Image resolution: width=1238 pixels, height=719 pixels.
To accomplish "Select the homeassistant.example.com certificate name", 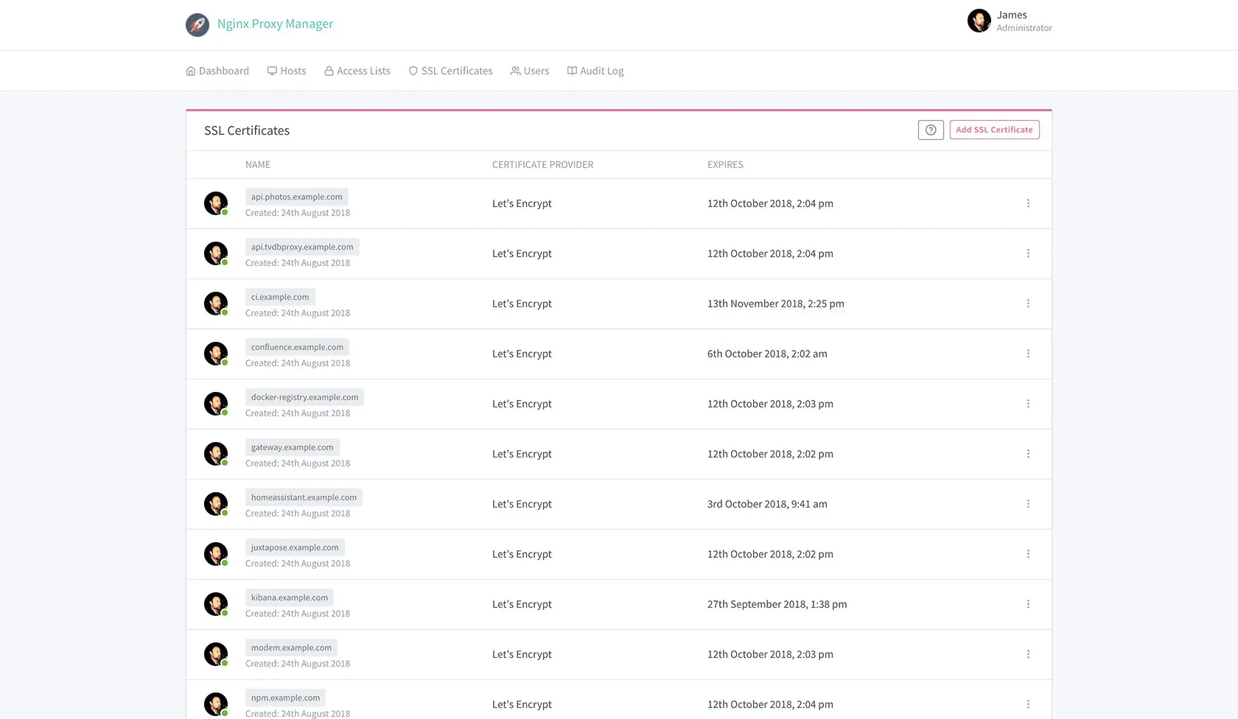I will (x=303, y=497).
